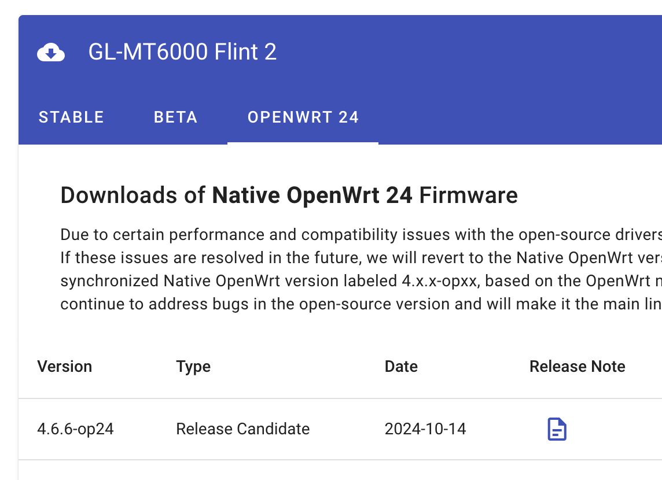The width and height of the screenshot is (662, 480).
Task: Click the Version column header
Action: [65, 367]
